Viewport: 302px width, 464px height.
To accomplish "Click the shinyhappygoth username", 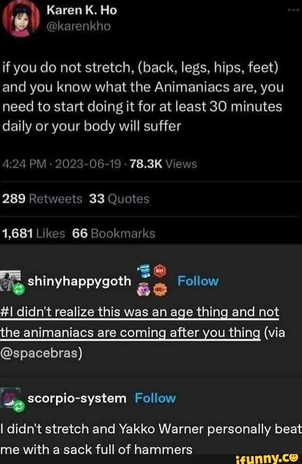I will coord(79,281).
